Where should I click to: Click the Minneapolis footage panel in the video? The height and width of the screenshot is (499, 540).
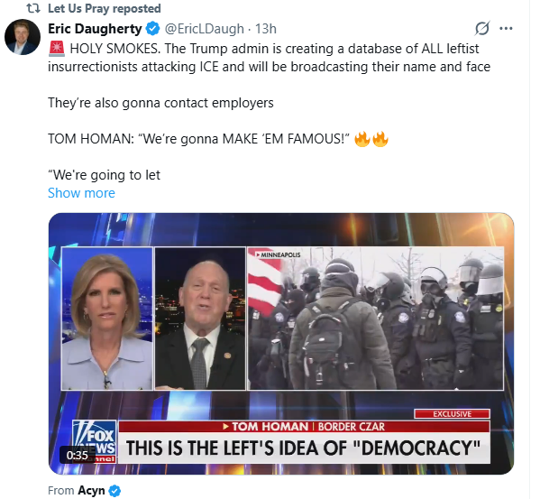(x=375, y=319)
